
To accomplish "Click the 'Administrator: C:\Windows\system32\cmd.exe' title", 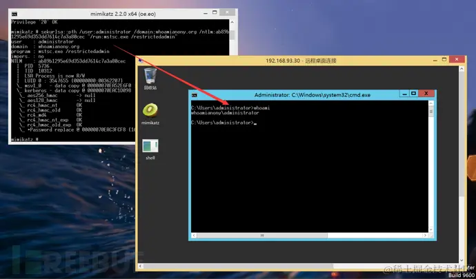I will [312, 95].
